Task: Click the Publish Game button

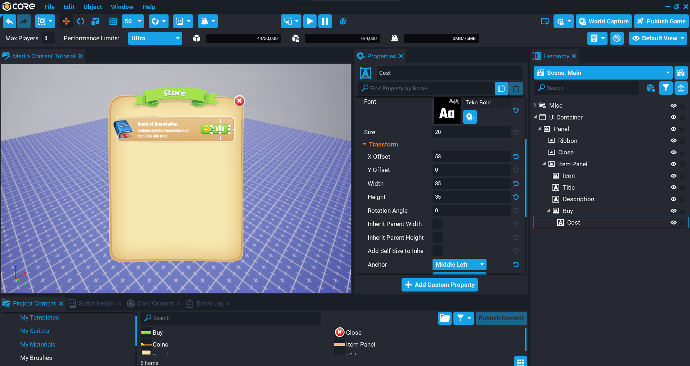Action: click(661, 22)
